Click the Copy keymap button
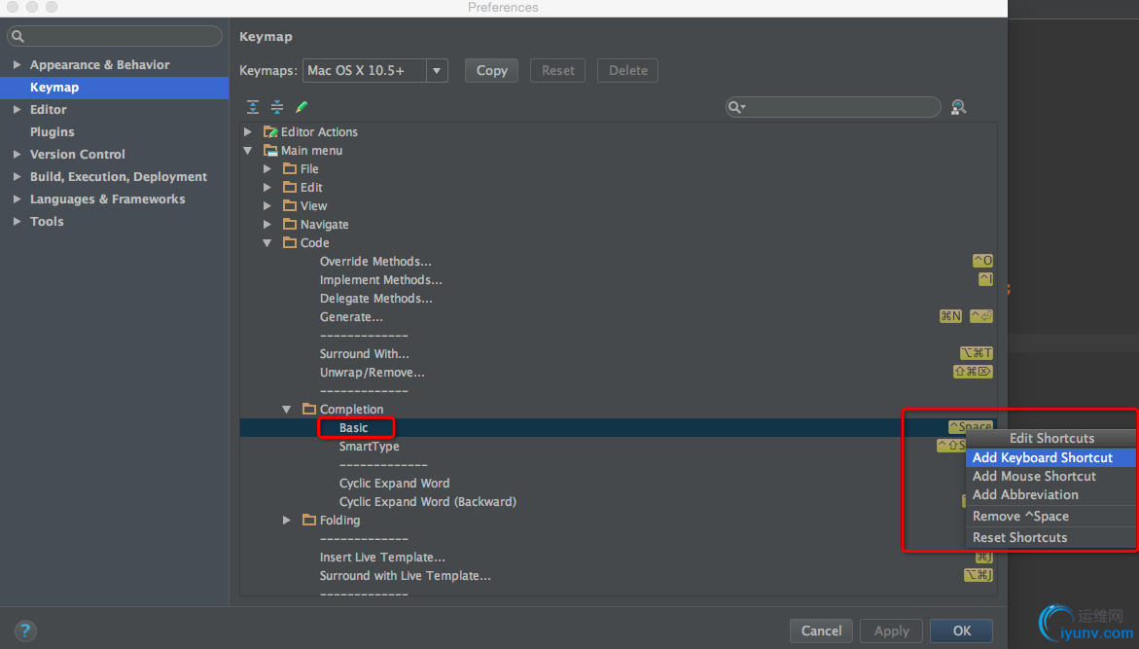Image resolution: width=1139 pixels, height=649 pixels. 492,70
